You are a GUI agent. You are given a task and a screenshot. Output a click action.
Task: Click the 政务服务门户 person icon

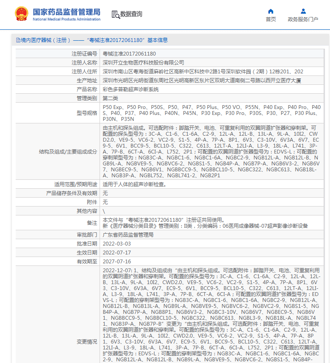(303, 11)
